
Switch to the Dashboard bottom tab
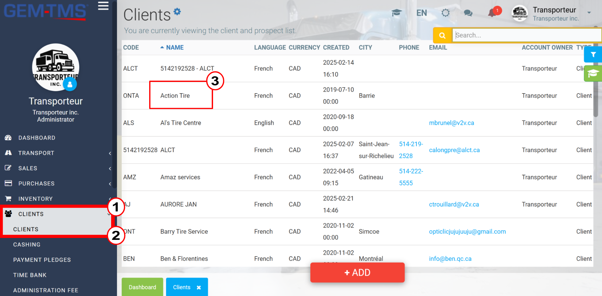(142, 287)
